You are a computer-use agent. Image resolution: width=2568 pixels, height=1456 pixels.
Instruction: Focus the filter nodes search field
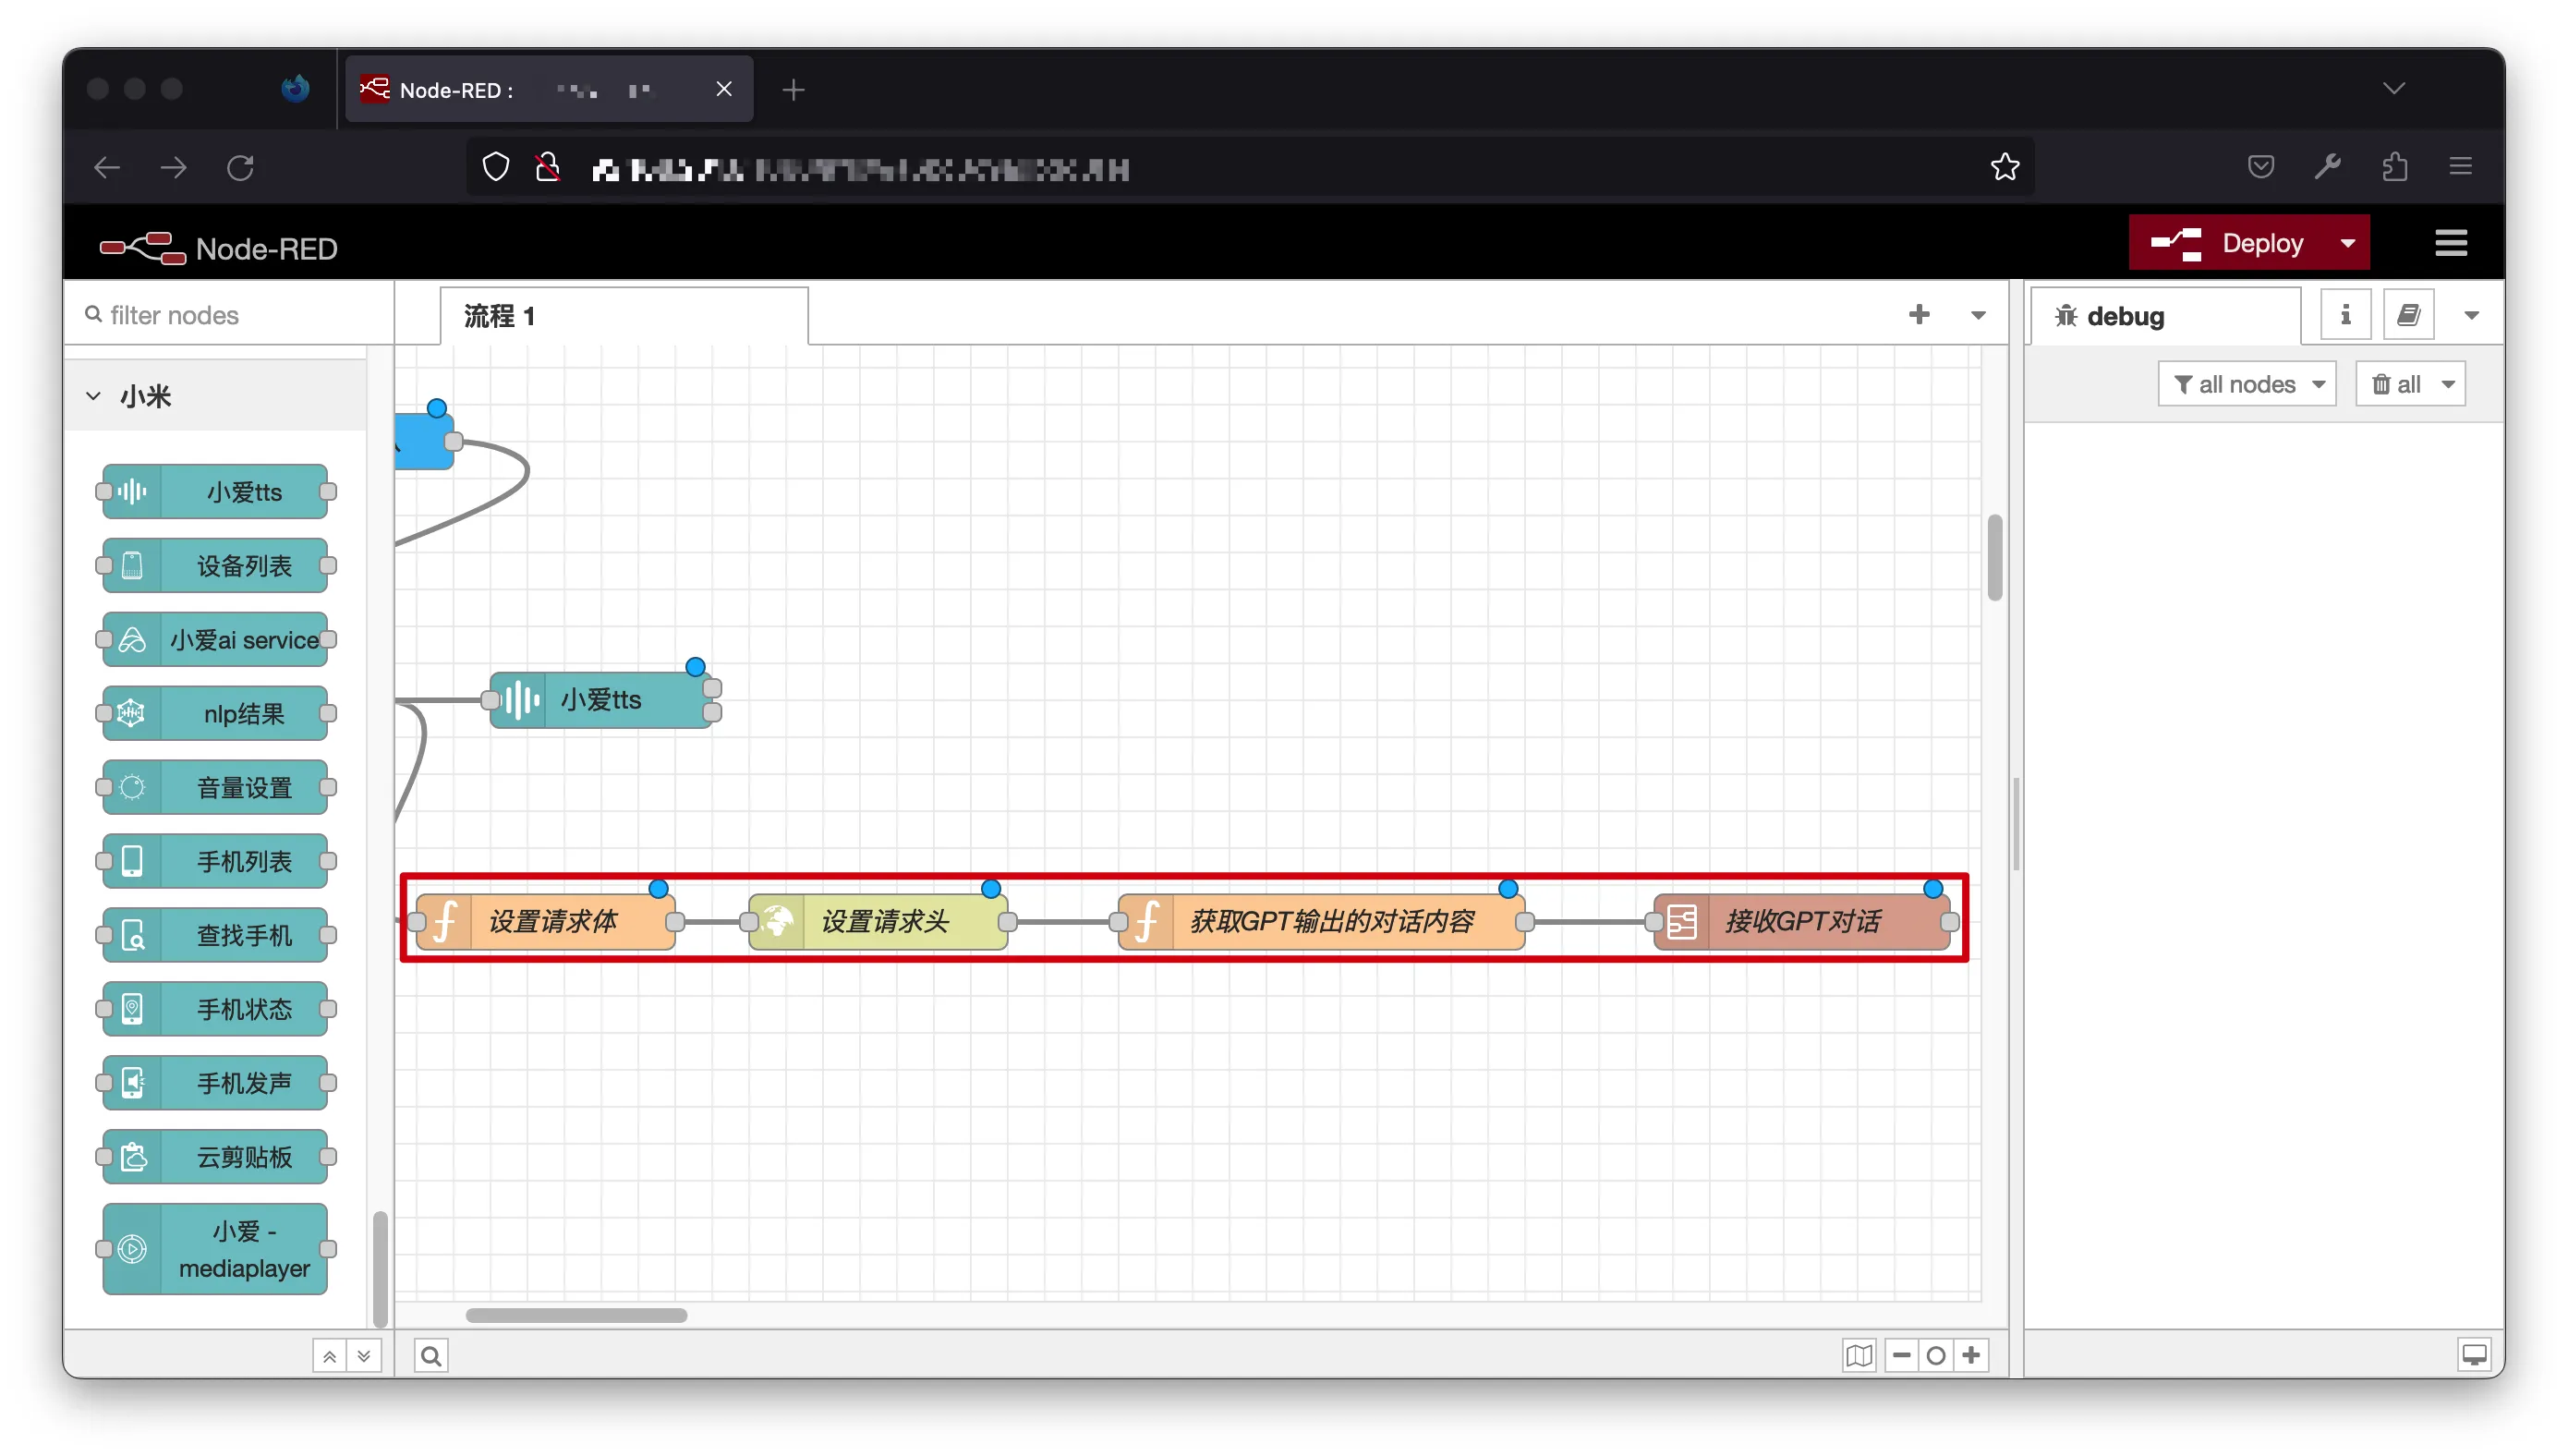pos(230,315)
